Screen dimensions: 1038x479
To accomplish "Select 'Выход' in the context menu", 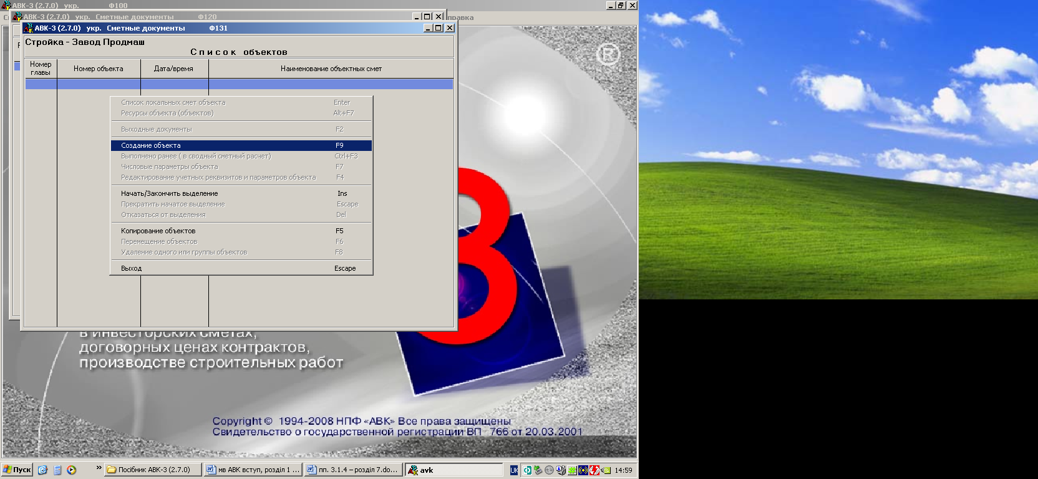I will point(241,268).
